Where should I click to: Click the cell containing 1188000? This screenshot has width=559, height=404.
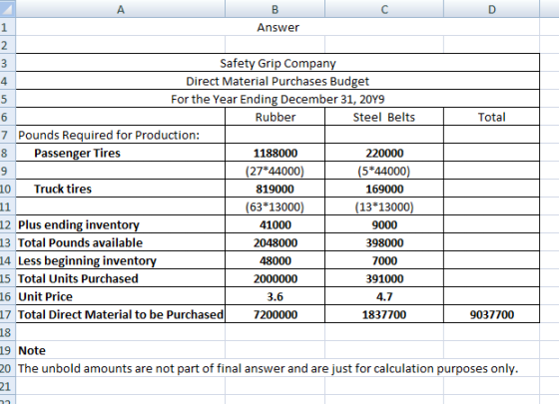(x=275, y=153)
